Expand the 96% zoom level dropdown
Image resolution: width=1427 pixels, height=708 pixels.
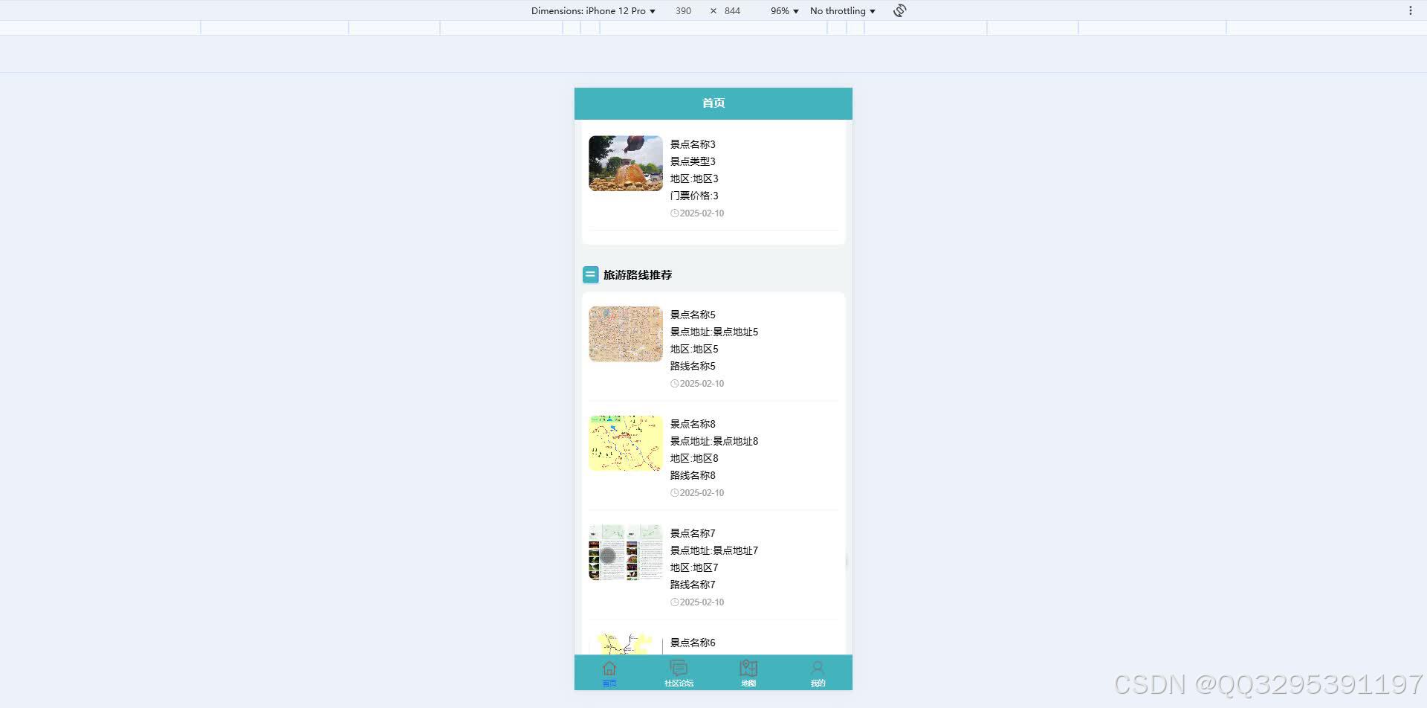tap(783, 10)
